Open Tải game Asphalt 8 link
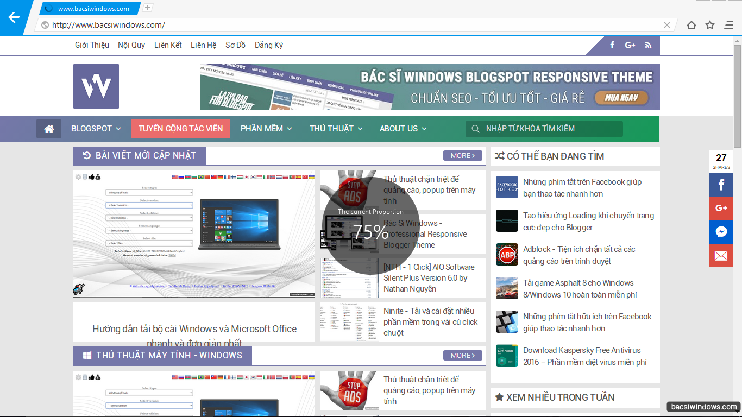 pos(580,289)
